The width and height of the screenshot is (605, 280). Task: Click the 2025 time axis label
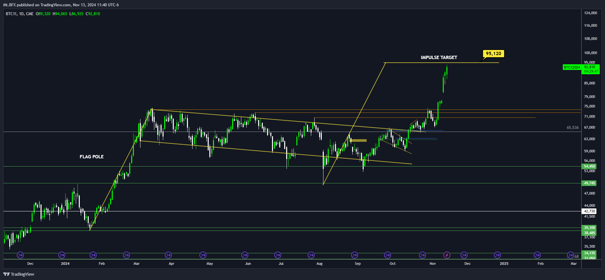(x=504, y=264)
